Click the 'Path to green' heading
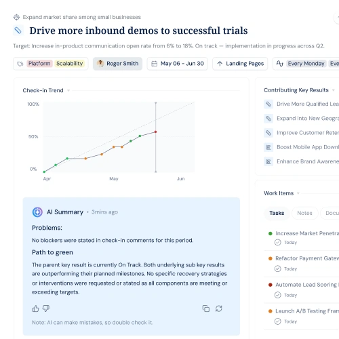 pyautogui.click(x=52, y=252)
